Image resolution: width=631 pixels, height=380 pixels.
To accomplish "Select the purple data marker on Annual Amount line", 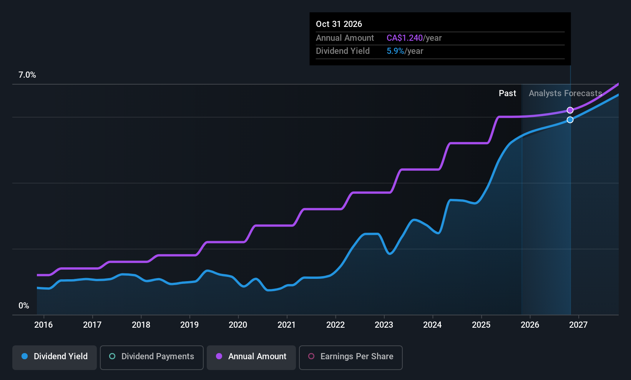I will pos(570,110).
